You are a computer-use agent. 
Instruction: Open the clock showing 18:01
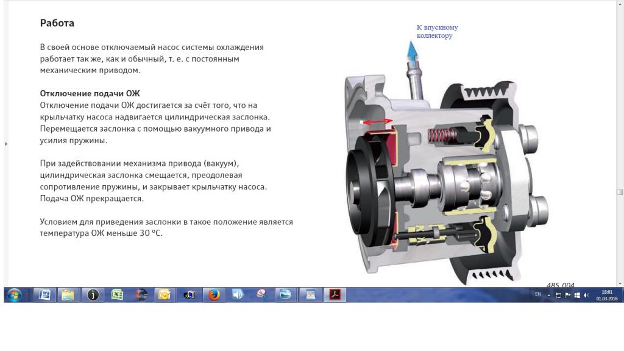click(607, 295)
